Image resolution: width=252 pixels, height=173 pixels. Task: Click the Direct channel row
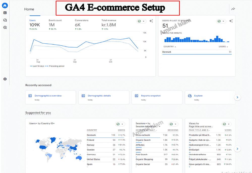tap(157, 150)
